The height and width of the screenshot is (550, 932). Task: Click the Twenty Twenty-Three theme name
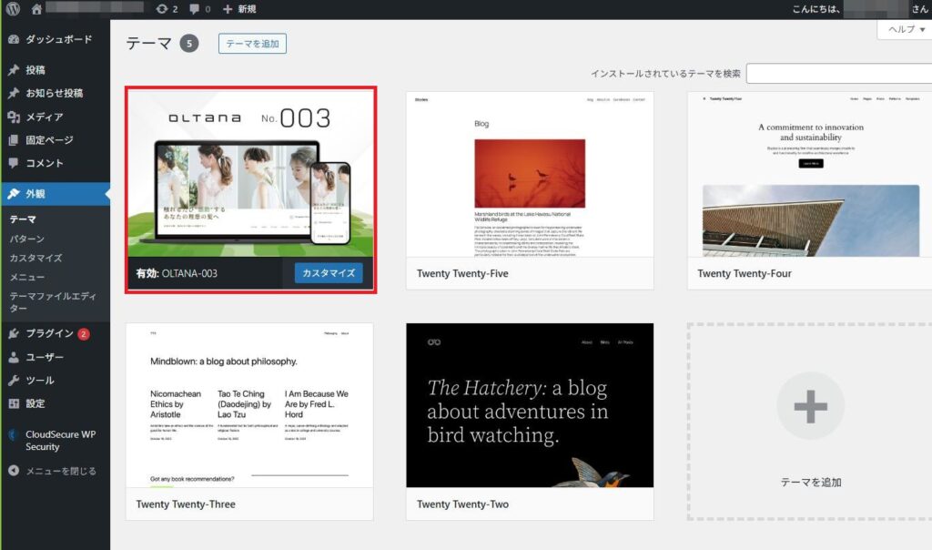(x=186, y=504)
